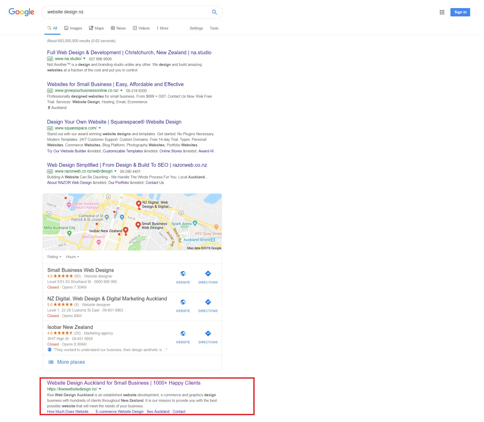The image size is (484, 422).
Task: Expand dropdown arrow next to razorweb.co.nz/web/design
Action: [115, 171]
